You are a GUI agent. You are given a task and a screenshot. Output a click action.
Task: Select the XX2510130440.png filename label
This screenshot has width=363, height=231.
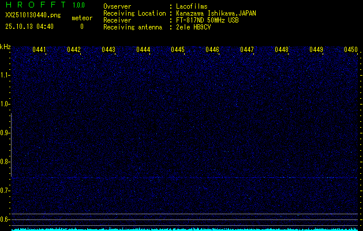point(32,16)
